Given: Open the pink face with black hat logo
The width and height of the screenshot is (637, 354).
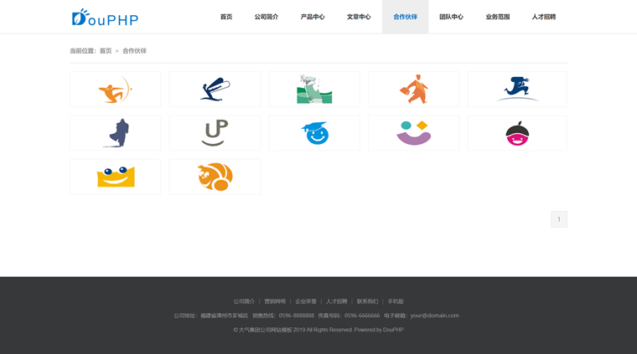Looking at the screenshot, I should tap(517, 133).
